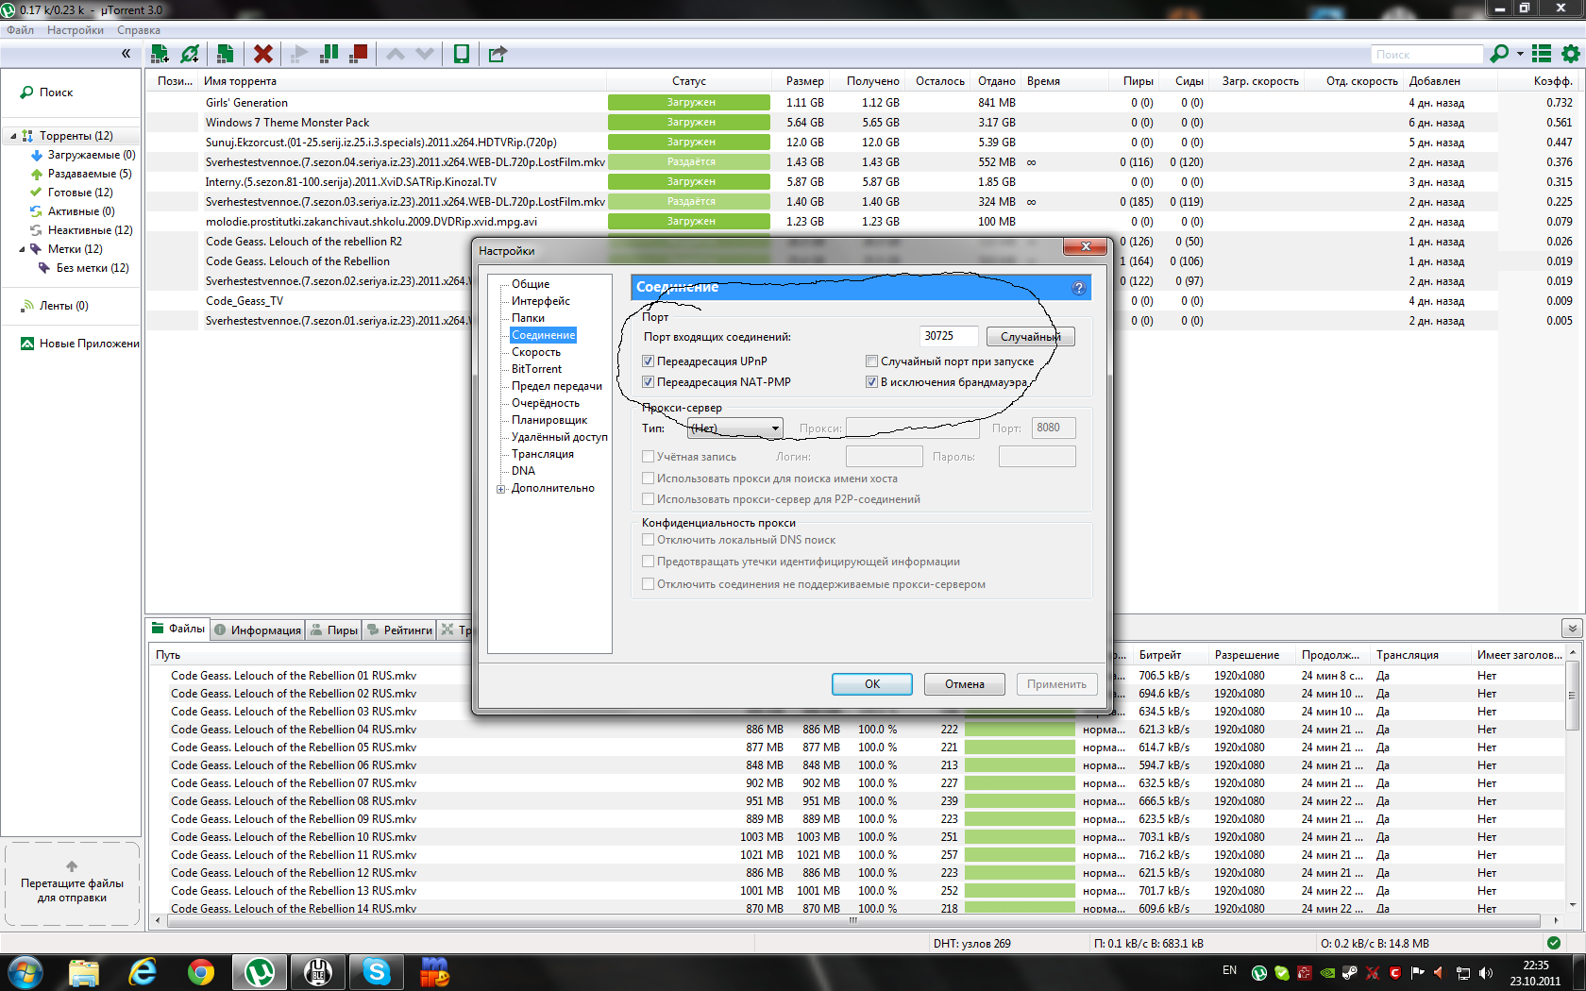Click the Add Torrent from URL icon
1586x991 pixels.
pos(190,54)
